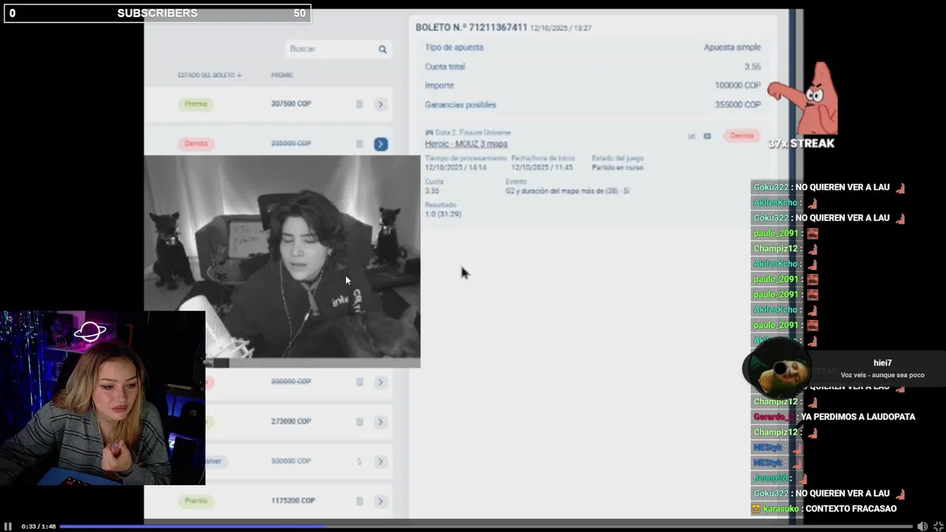
Task: Expand the 300000 COP ticket chevron
Action: tap(381, 382)
